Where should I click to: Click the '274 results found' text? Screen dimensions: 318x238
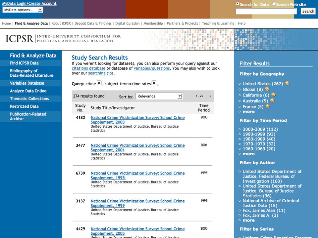point(89,96)
